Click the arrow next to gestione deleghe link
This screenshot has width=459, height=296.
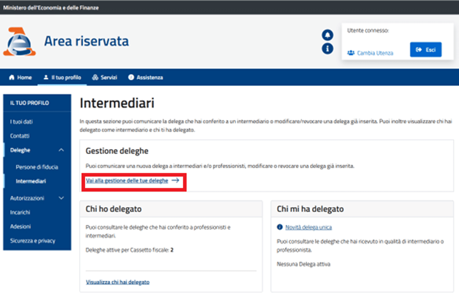(x=175, y=181)
